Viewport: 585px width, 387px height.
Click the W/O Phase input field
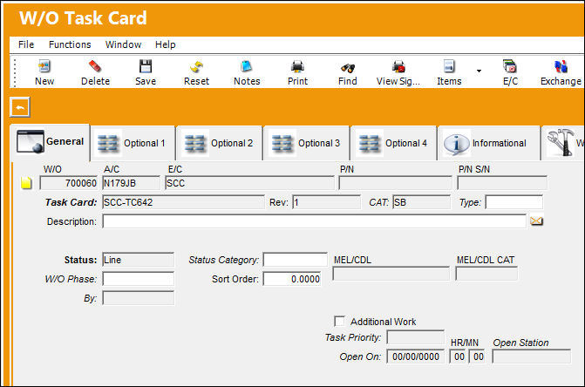pos(138,279)
